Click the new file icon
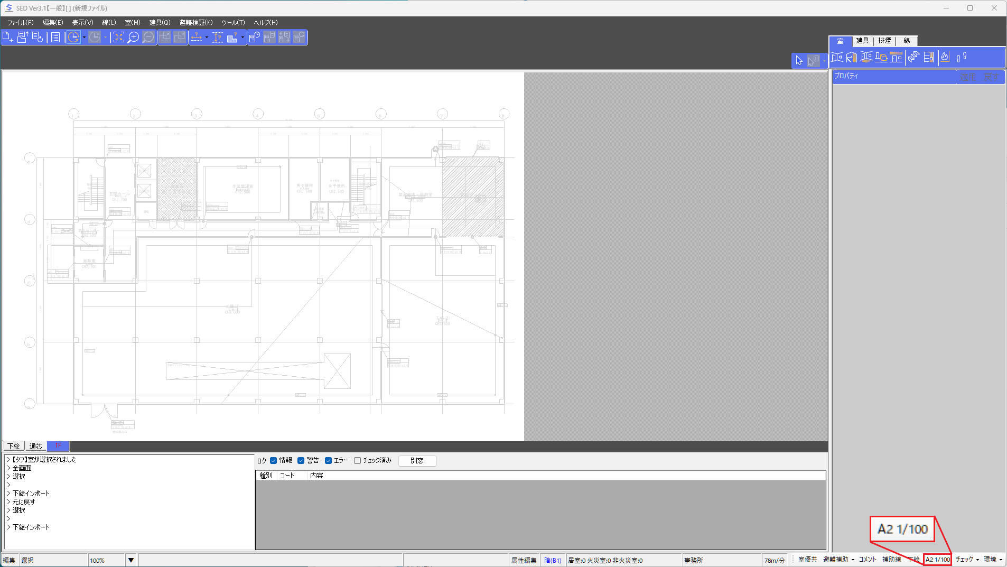 point(8,37)
